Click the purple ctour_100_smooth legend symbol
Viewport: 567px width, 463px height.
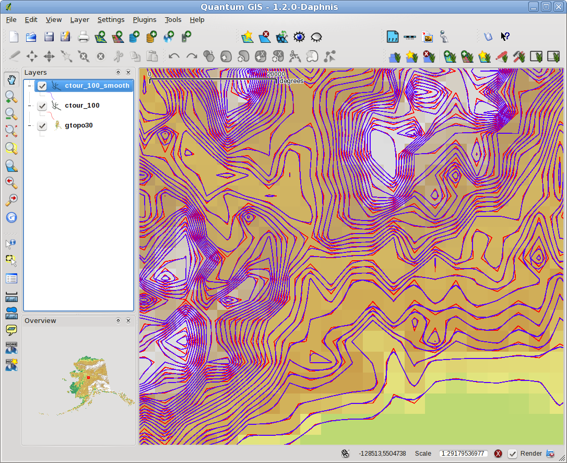(x=52, y=96)
